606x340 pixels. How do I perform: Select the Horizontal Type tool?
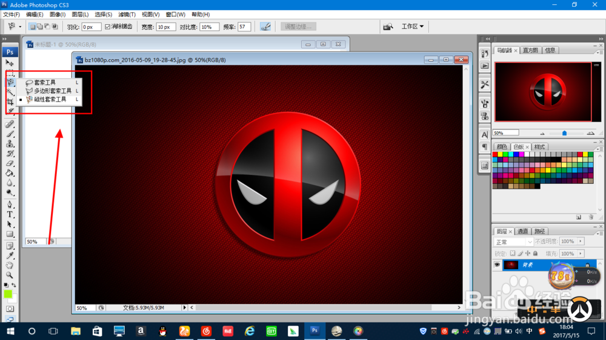(10, 215)
